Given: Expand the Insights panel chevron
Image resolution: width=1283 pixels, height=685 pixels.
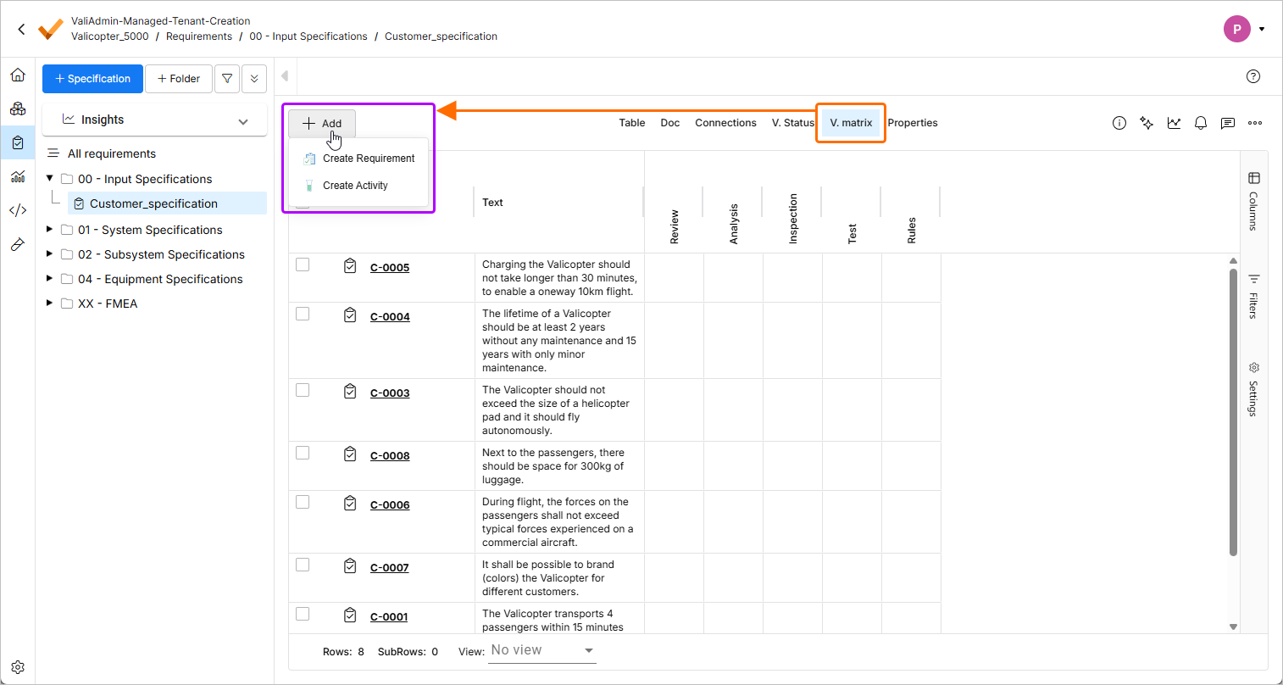Looking at the screenshot, I should pyautogui.click(x=243, y=120).
